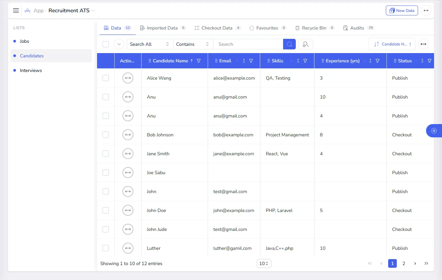This screenshot has width=442, height=280.
Task: Jump to the last page arrow
Action: (426, 263)
